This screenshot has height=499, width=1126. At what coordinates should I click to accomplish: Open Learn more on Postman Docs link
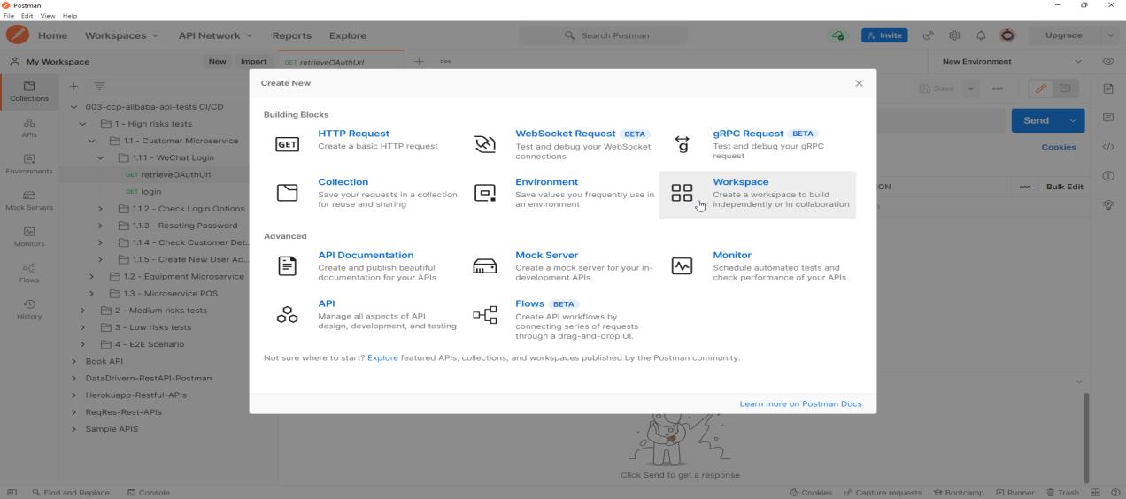pyautogui.click(x=800, y=403)
